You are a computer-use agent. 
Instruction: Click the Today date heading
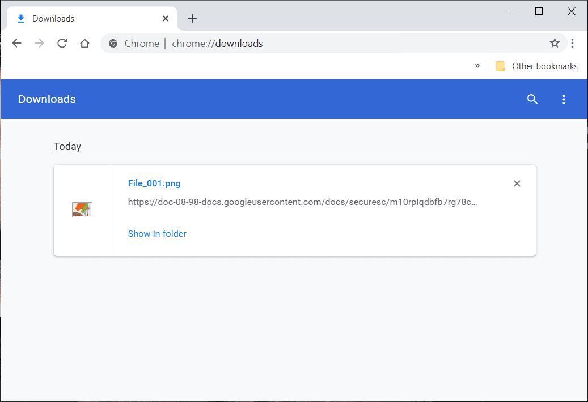tap(67, 146)
